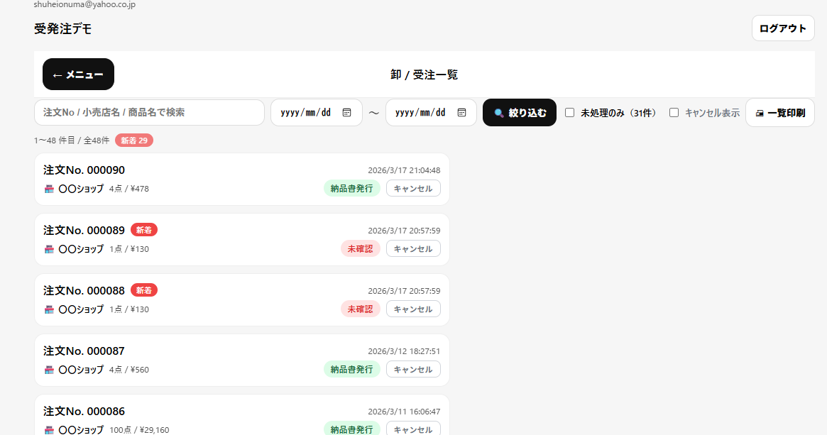This screenshot has height=435, width=827.
Task: Click 納品書発行 status on order 000087
Action: pos(351,370)
